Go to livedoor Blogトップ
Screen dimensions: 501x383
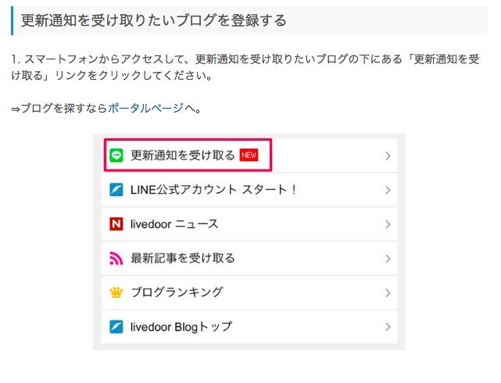point(249,327)
